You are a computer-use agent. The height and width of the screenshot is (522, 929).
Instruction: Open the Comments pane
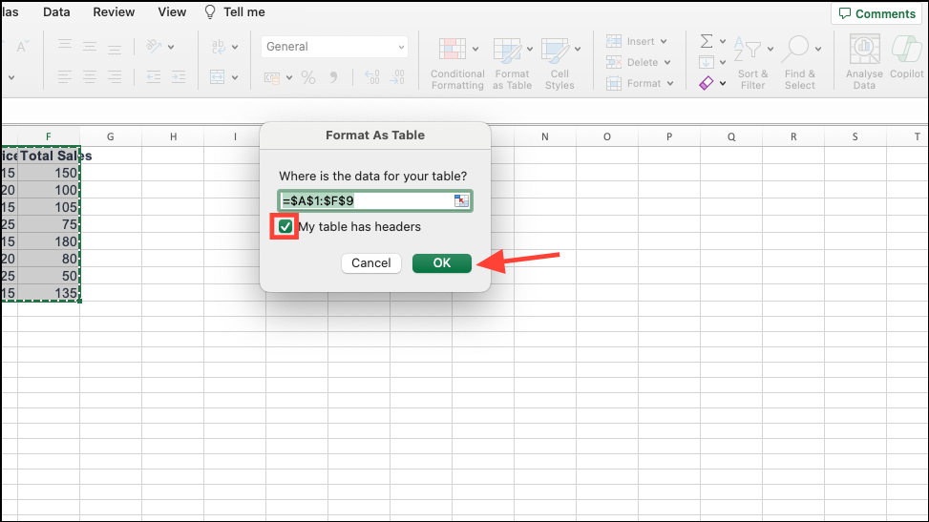tap(876, 13)
